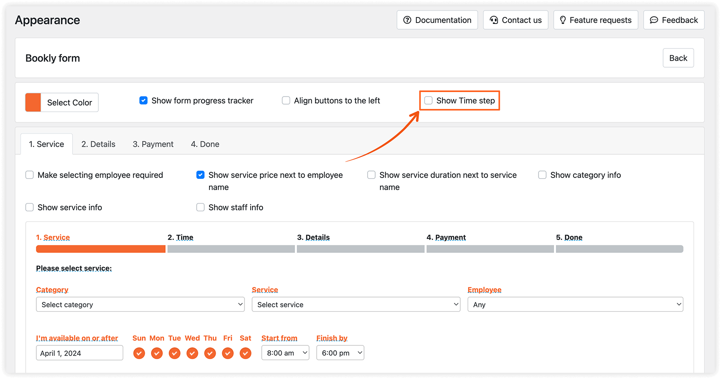Viewport: 721px width, 379px height.
Task: Click the 1. Service progress step label
Action: coord(53,237)
